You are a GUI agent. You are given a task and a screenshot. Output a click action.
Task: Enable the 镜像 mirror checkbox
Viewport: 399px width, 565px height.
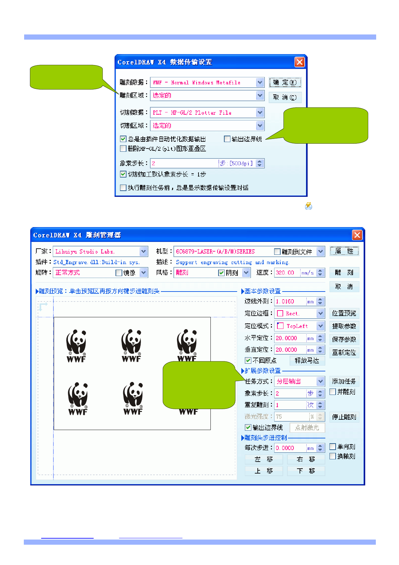point(119,273)
